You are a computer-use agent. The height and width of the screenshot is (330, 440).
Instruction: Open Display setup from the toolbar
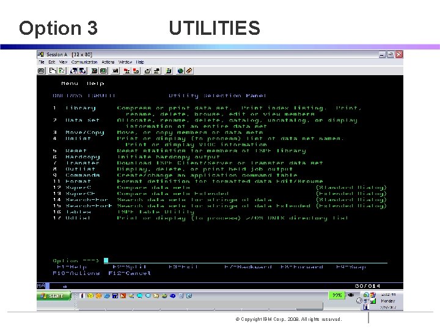(95, 71)
